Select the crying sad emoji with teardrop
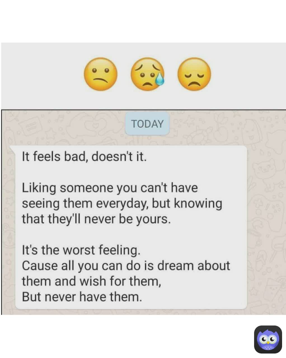The height and width of the screenshot is (358, 286). [x=147, y=74]
